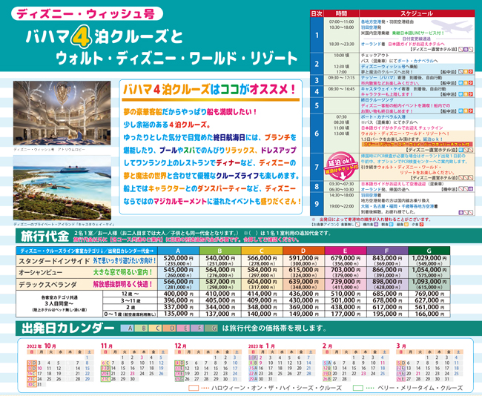Click the 1,093,000円 price cell
The width and height of the screenshot is (482, 396).
[429, 284]
